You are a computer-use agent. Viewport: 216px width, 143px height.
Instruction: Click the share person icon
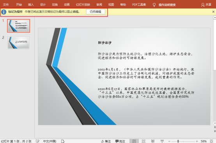pyautogui.click(x=203, y=5)
